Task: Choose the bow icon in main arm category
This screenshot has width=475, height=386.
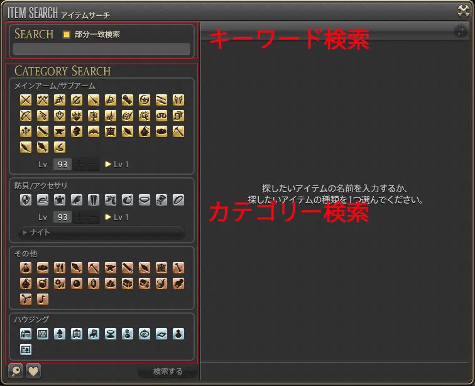Action: click(26, 116)
